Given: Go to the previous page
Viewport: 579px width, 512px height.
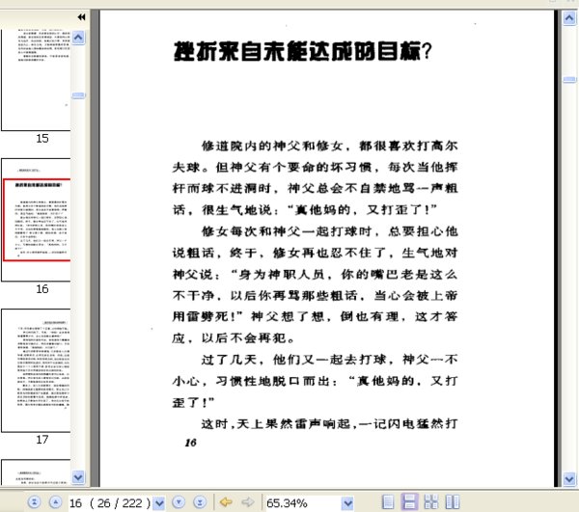Looking at the screenshot, I should [53, 502].
